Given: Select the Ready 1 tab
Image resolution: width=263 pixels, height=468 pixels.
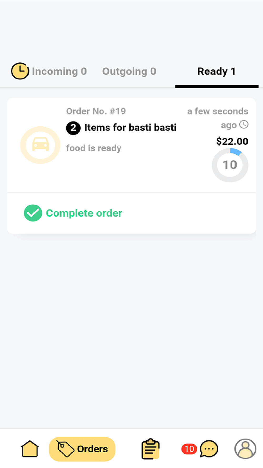Looking at the screenshot, I should point(217,71).
